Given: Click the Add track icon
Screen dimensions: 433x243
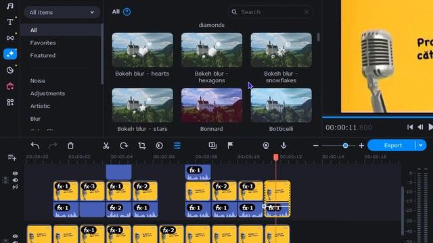Looking at the screenshot, I should click(x=12, y=157).
